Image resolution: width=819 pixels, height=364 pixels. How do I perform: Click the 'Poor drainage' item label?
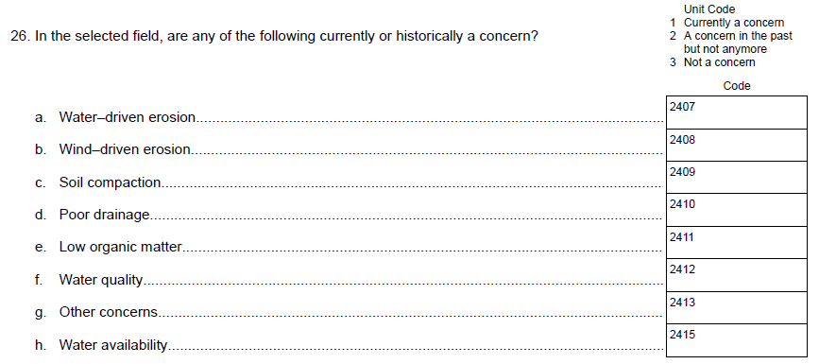(x=104, y=215)
